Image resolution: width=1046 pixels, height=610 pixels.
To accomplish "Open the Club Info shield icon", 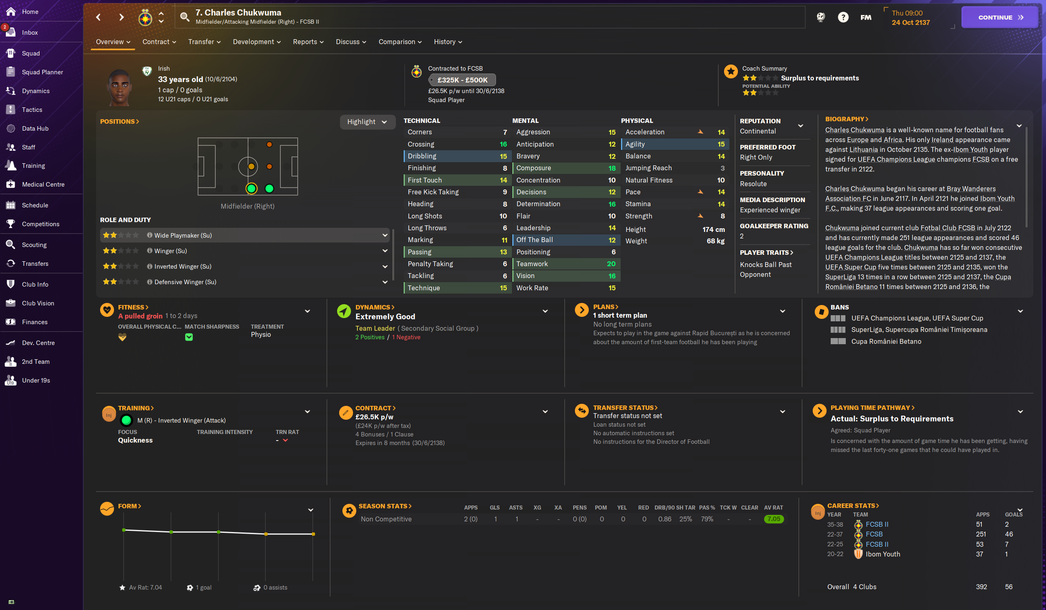I will (x=11, y=284).
